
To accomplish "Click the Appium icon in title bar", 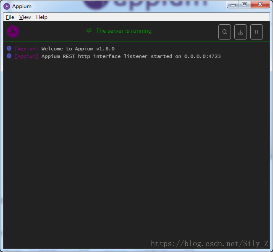I will click(7, 6).
